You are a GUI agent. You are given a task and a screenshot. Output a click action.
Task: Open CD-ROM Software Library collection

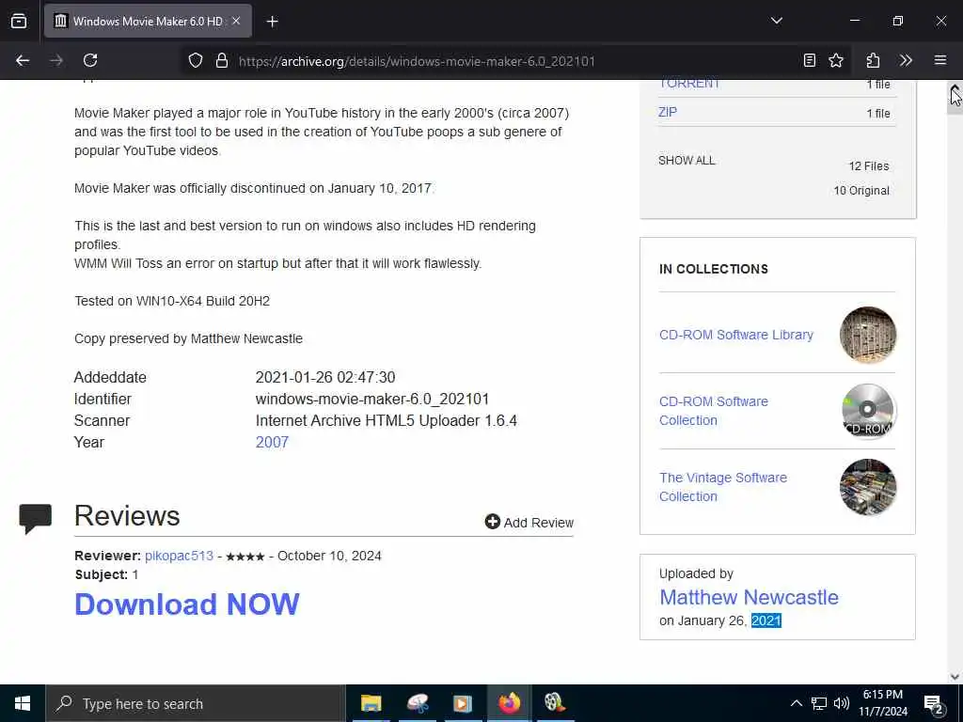(x=735, y=335)
